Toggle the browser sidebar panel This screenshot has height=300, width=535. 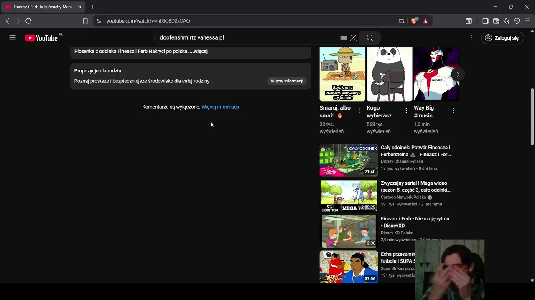pyautogui.click(x=485, y=21)
